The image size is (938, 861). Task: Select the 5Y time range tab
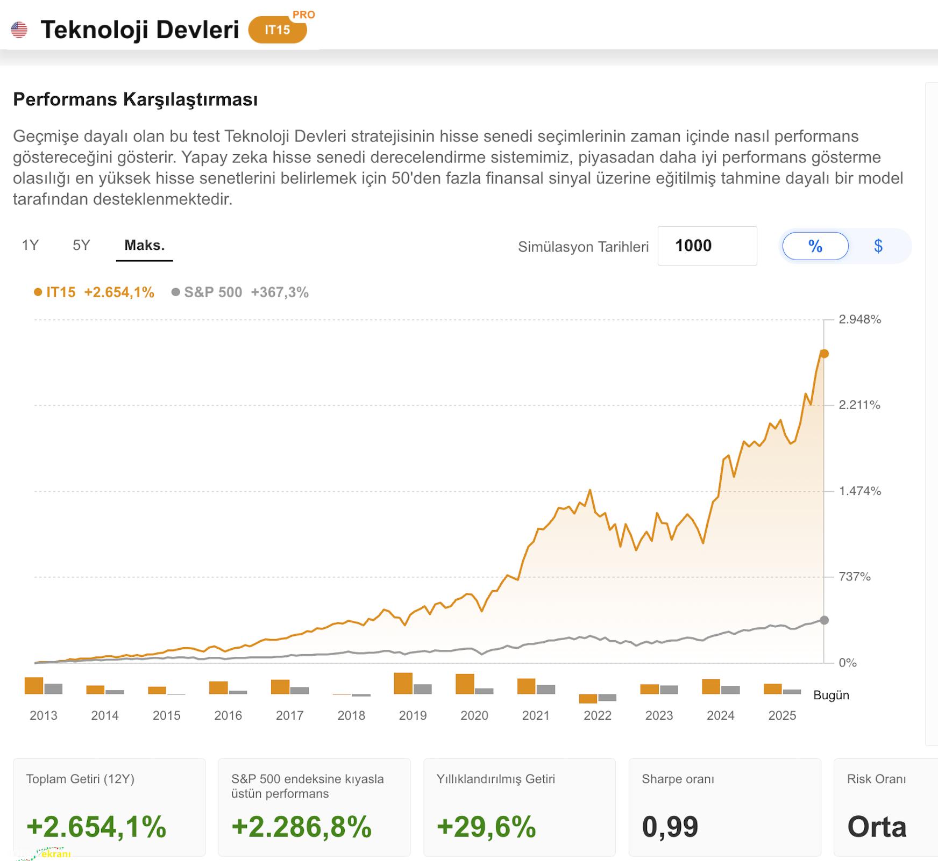(x=81, y=246)
